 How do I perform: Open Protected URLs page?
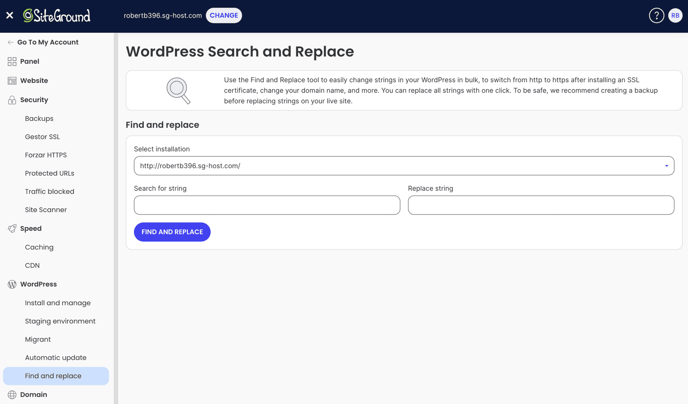(x=49, y=174)
